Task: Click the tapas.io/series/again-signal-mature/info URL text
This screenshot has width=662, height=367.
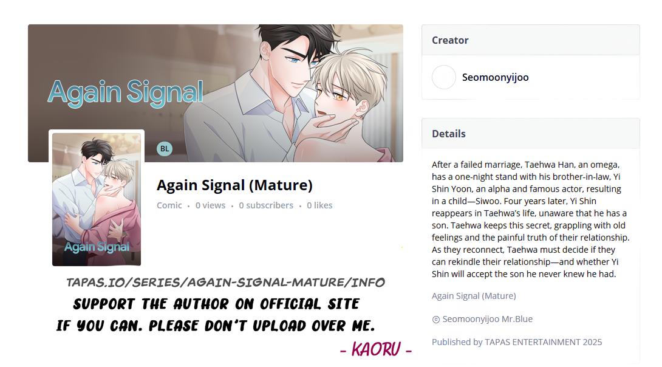Action: [225, 282]
